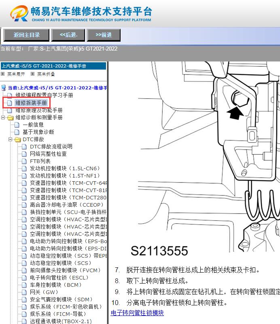Click the page icon of DTC排故流程说明
The image size is (280, 324).
pyautogui.click(x=24, y=147)
